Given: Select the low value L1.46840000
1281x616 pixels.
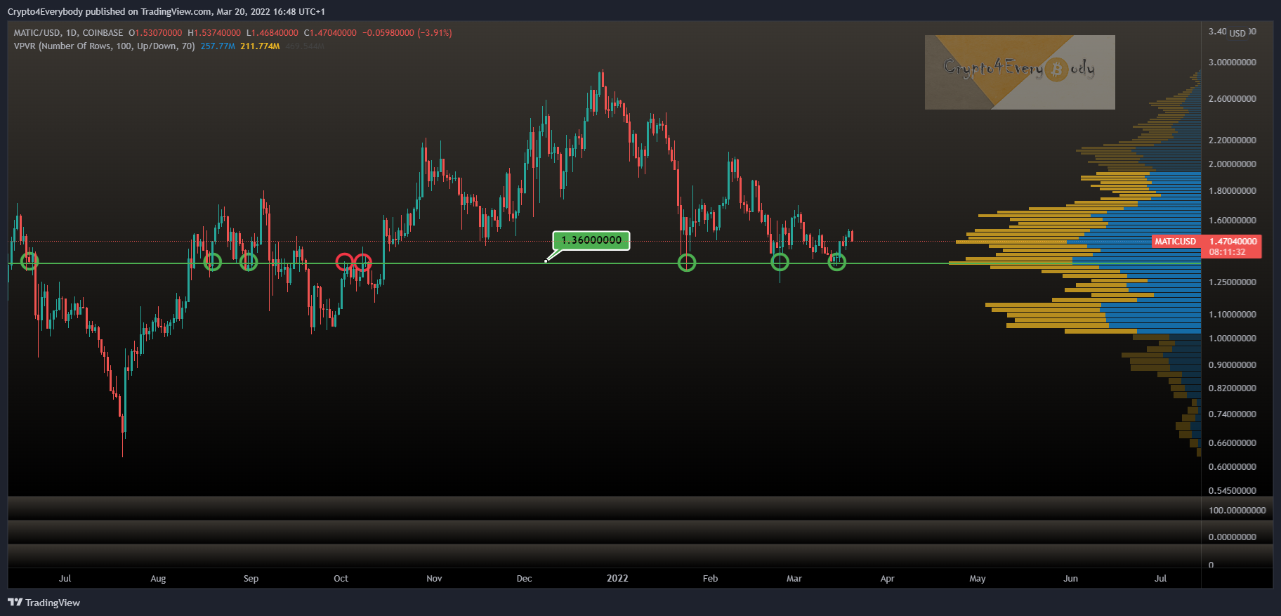Looking at the screenshot, I should (272, 33).
